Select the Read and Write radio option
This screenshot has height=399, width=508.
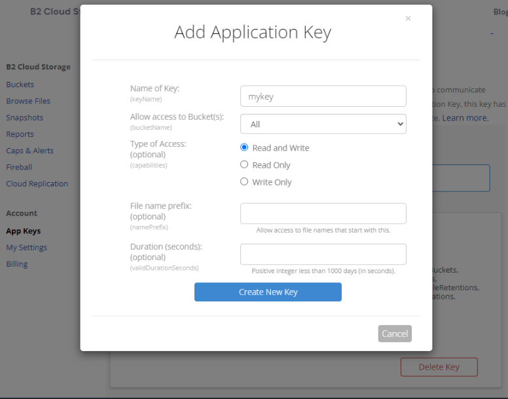pos(244,147)
